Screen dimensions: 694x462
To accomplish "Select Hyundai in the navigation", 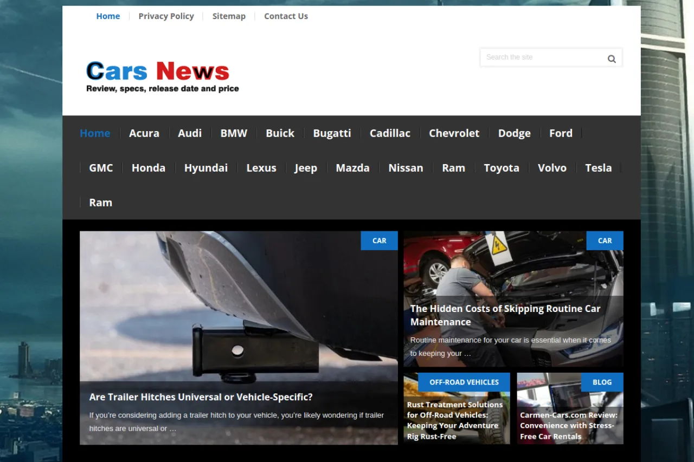I will (x=205, y=168).
